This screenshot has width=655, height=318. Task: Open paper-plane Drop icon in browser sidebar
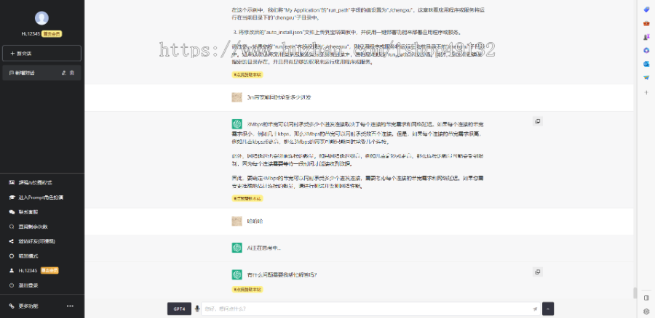[646, 77]
